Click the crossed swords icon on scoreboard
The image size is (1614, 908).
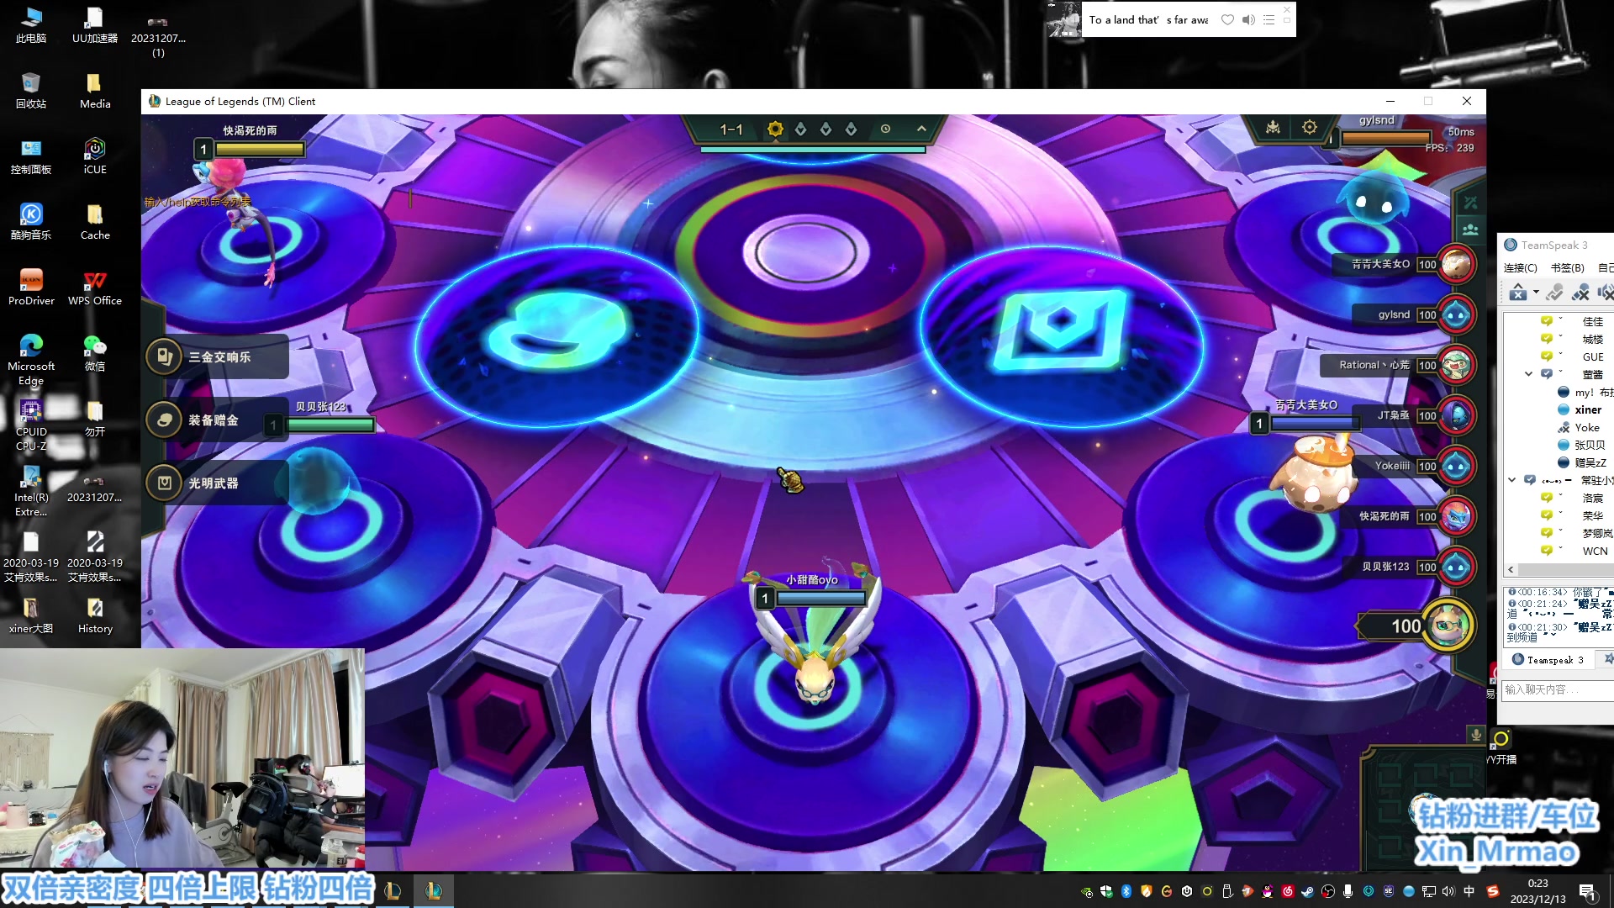[1470, 202]
